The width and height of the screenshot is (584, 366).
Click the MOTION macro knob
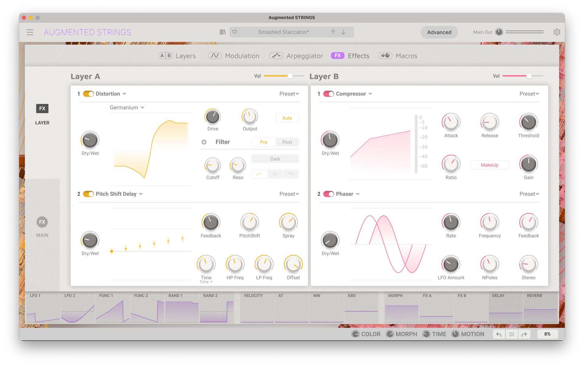coord(455,334)
